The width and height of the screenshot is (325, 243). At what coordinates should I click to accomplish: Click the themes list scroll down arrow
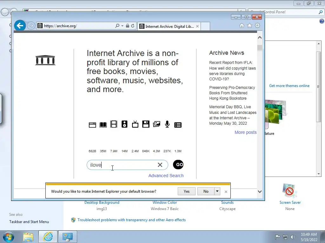coord(319,174)
